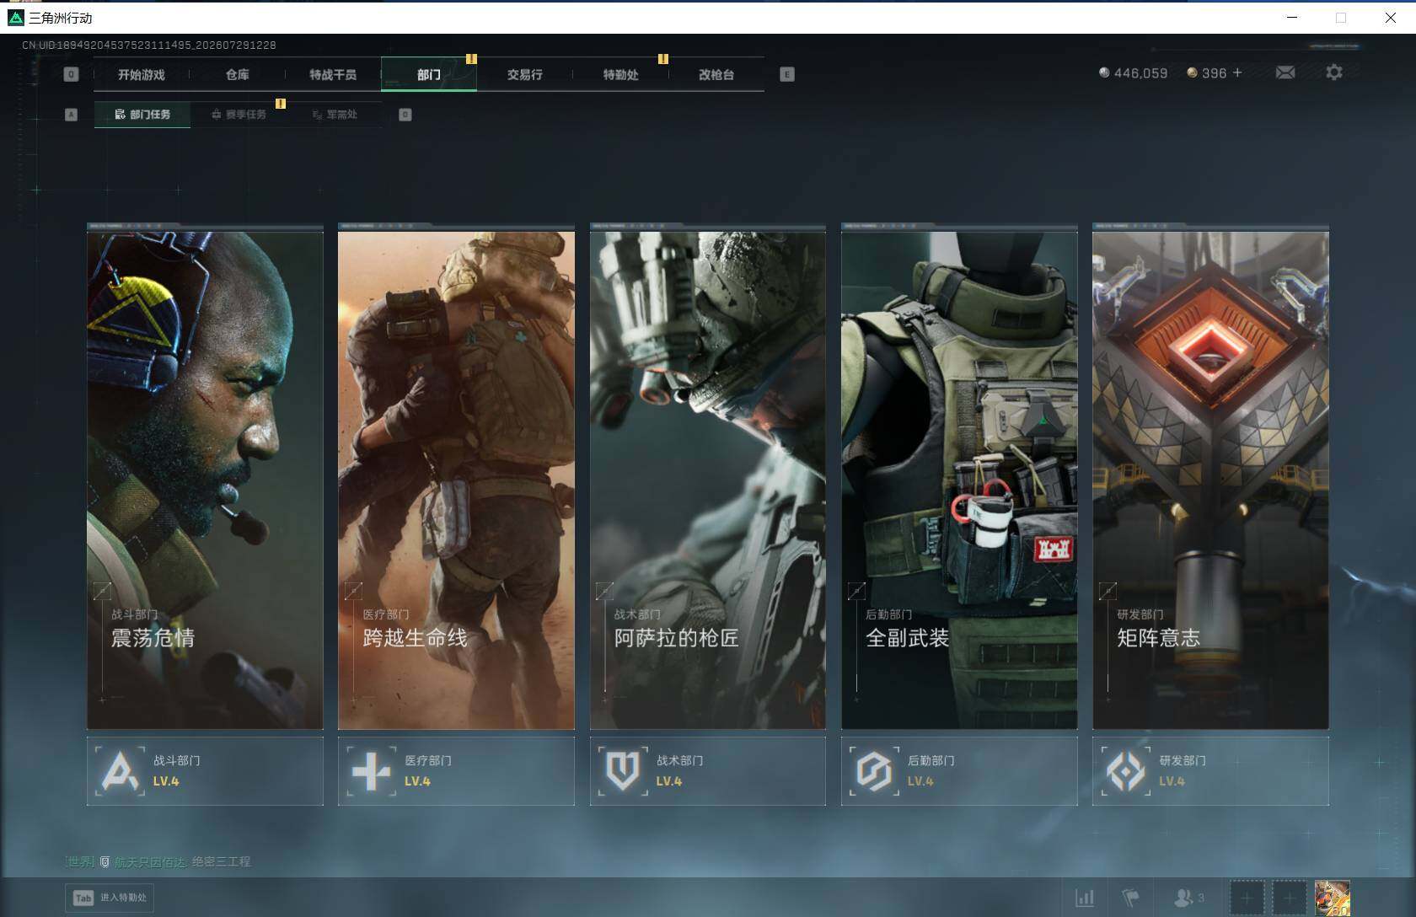This screenshot has width=1416, height=917.
Task: Open the world chat message line
Action: pos(158,861)
